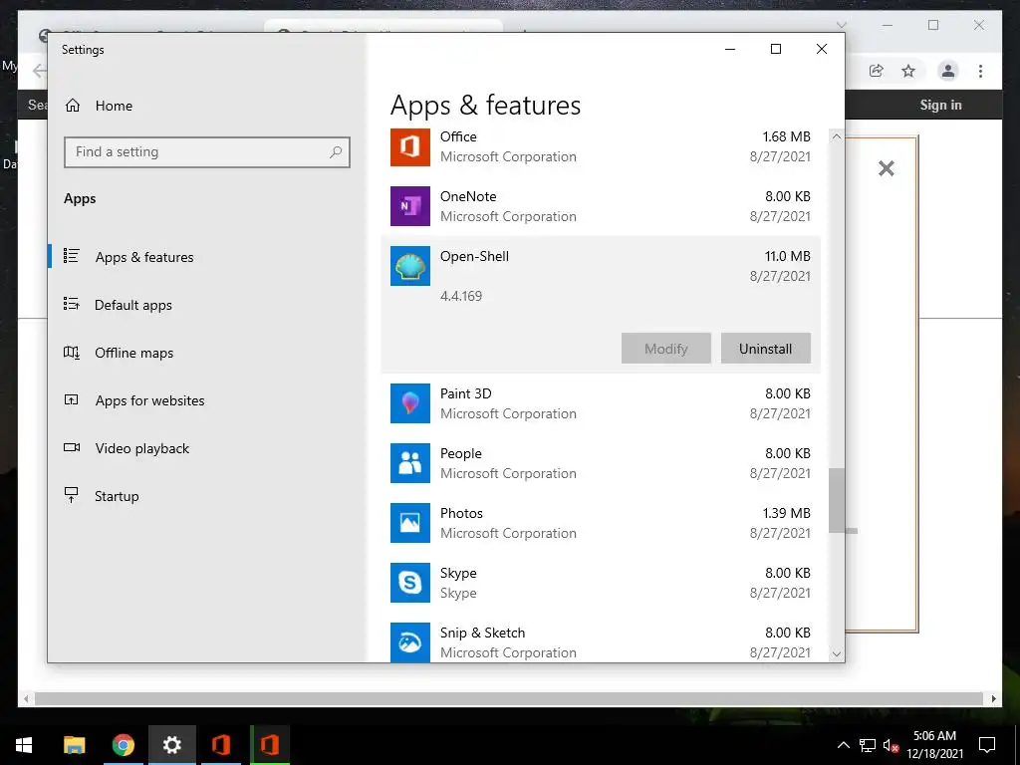This screenshot has width=1020, height=765.
Task: Switch to Chrome on the taskbar
Action: tap(123, 745)
